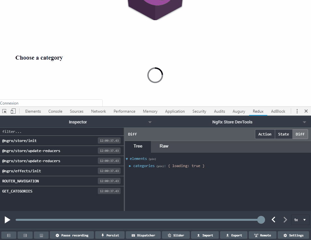
Task: Export the state history
Action: [234, 235]
